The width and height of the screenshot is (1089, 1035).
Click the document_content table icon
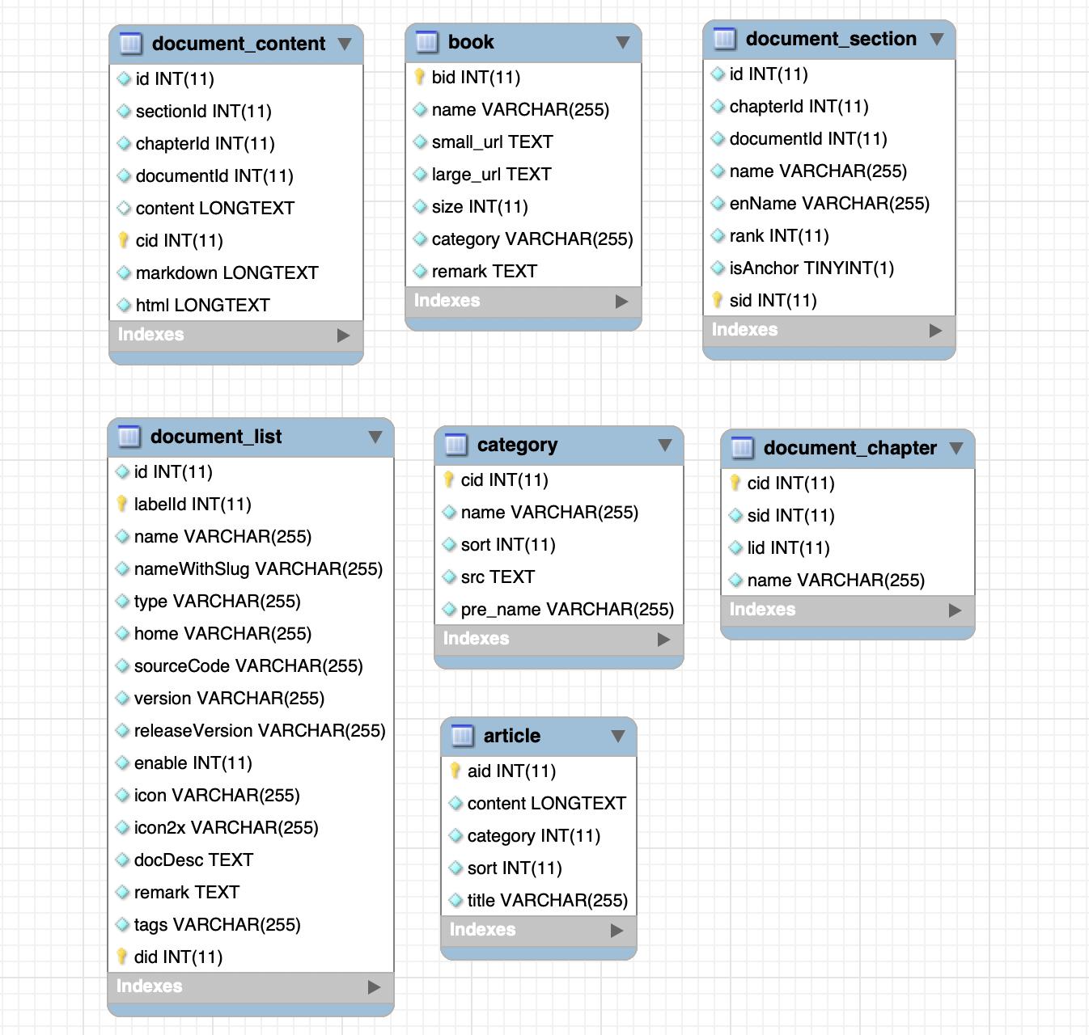pyautogui.click(x=130, y=44)
